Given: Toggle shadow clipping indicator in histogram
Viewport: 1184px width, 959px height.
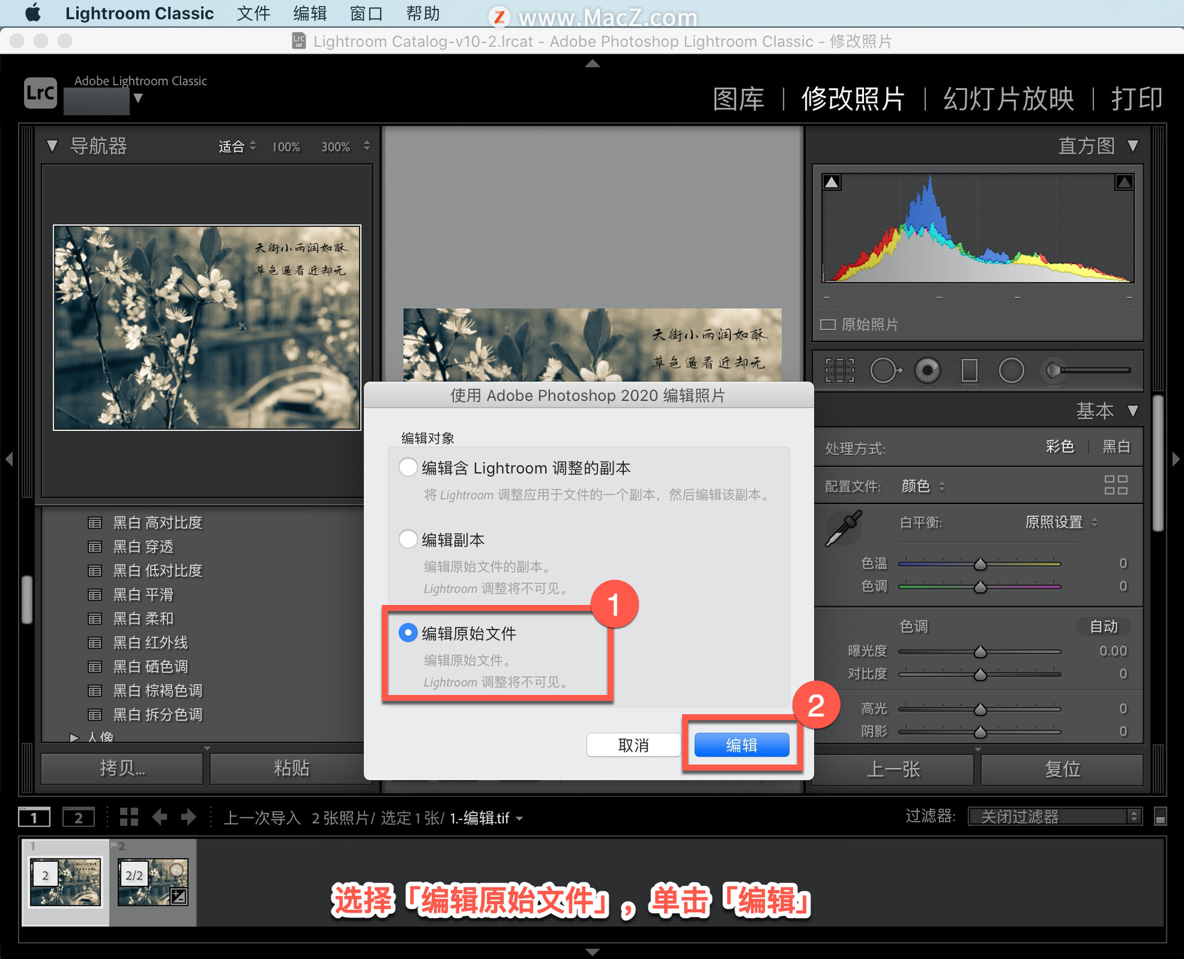Looking at the screenshot, I should 832,182.
